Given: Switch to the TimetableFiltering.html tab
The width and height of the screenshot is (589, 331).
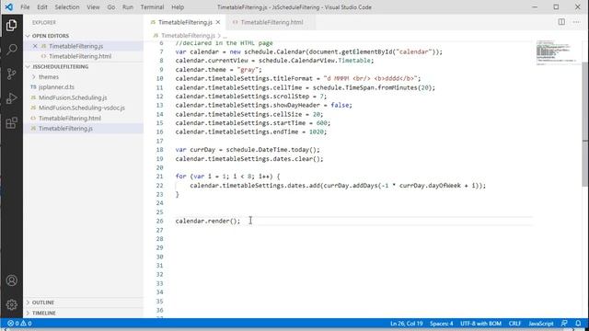Looking at the screenshot, I should (271, 22).
